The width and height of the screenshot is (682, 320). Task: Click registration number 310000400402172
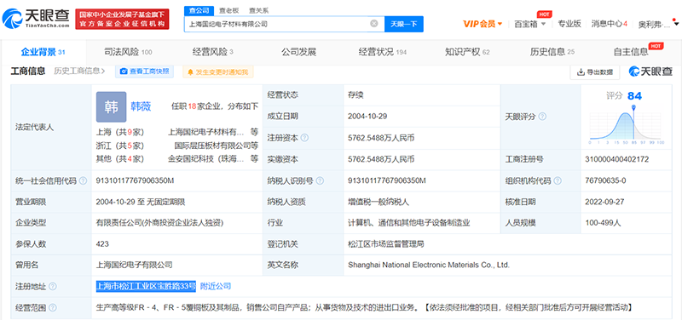click(x=617, y=159)
